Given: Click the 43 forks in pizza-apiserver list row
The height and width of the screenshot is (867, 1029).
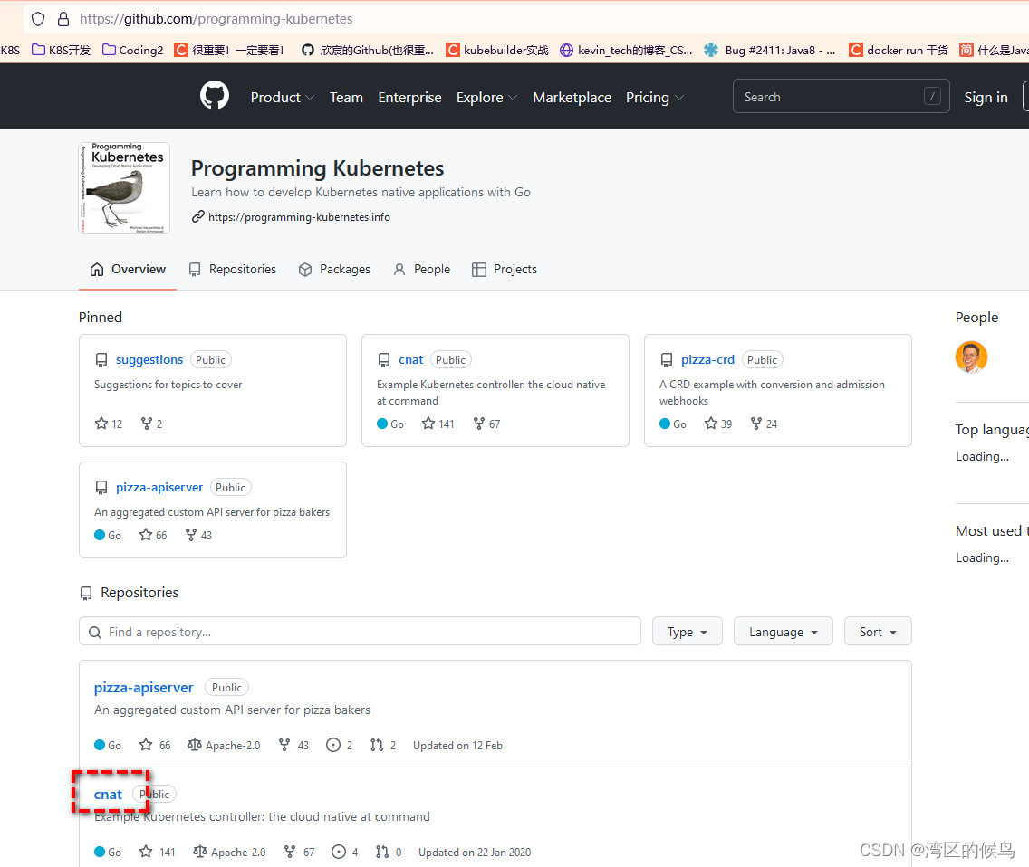Looking at the screenshot, I should point(294,745).
